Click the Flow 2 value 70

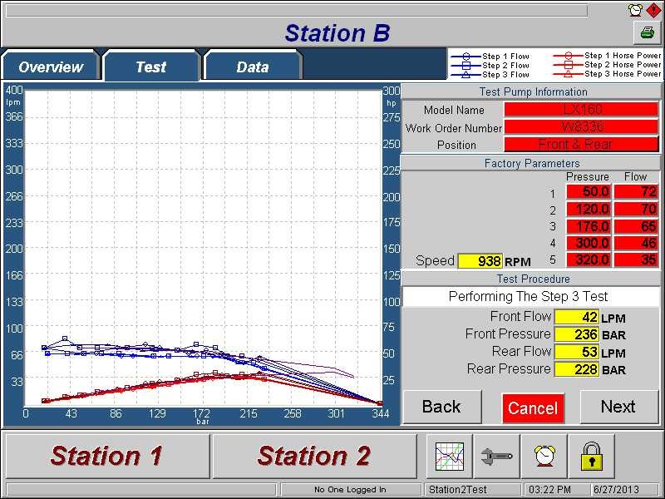click(636, 209)
